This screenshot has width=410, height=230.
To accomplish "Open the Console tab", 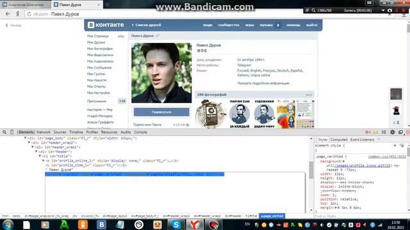I will click(140, 132).
